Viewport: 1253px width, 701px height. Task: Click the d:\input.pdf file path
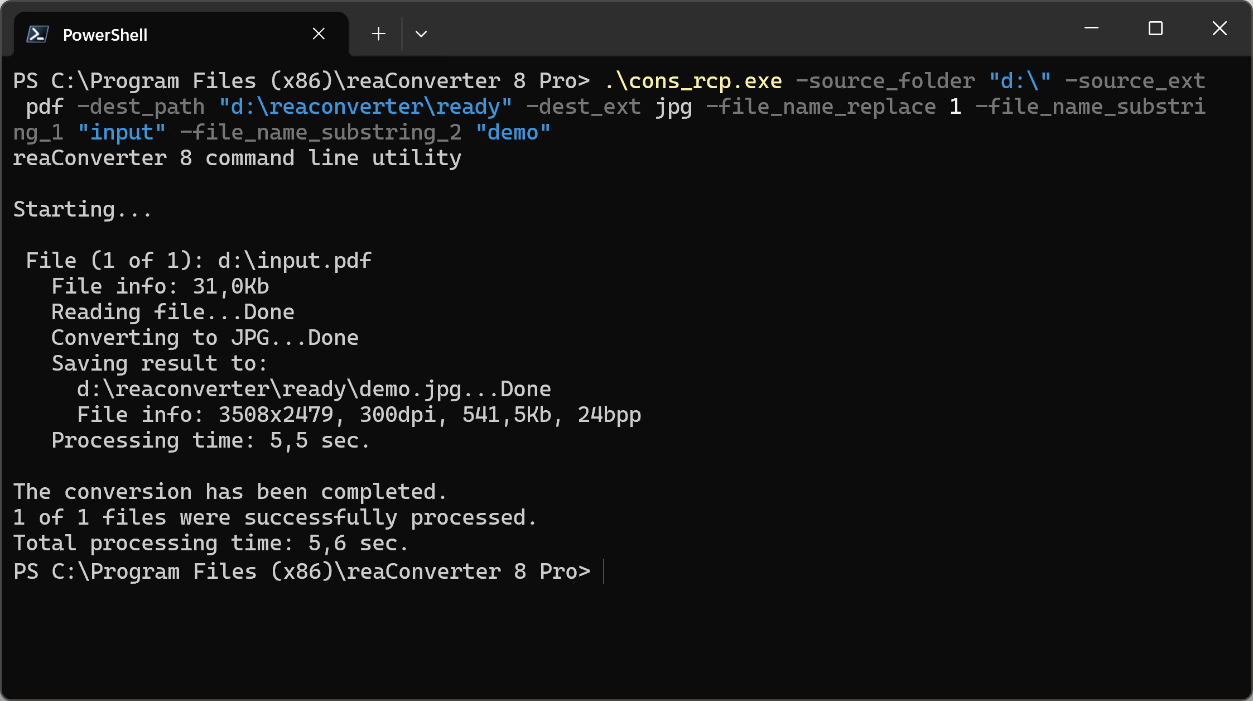(295, 261)
